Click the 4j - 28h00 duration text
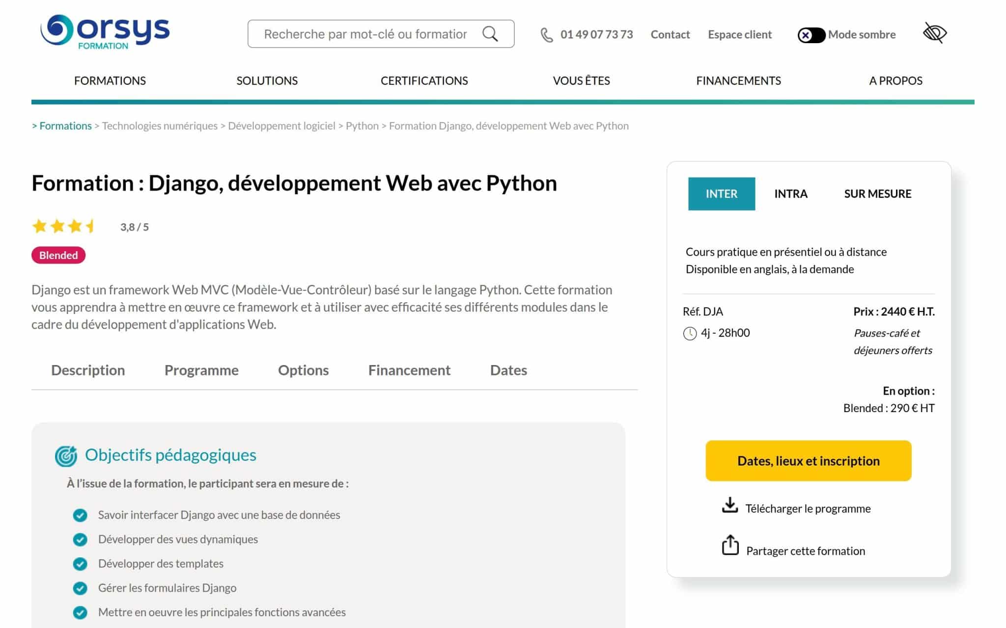Screen dimensions: 1006x628 click(x=726, y=333)
